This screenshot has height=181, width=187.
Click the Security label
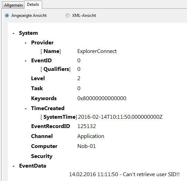click(42, 156)
